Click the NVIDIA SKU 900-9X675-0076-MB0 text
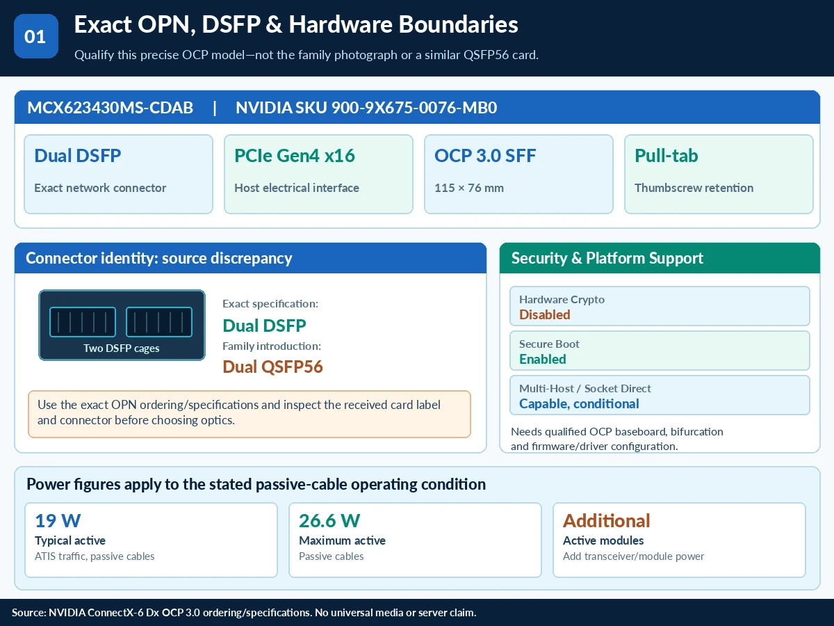The width and height of the screenshot is (834, 626). (366, 108)
